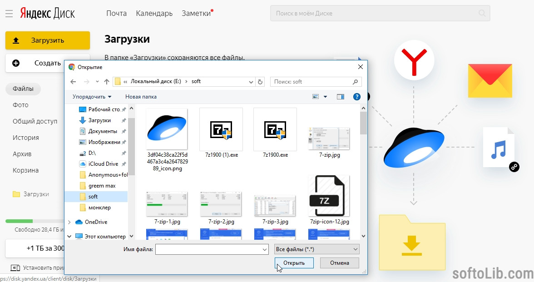Open the Yandex Disk hamburger menu
Viewport: 534px width, 282px height.
click(x=9, y=14)
